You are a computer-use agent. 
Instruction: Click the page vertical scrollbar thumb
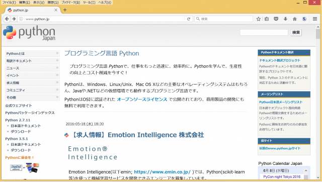(x=318, y=34)
